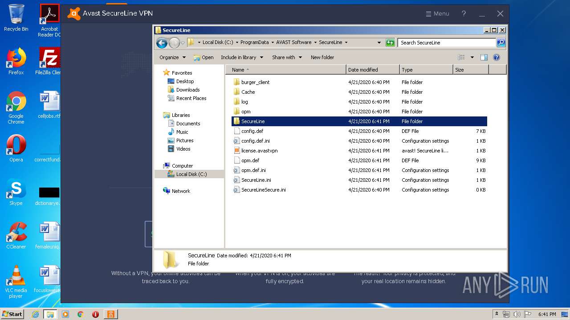This screenshot has height=320, width=570.
Task: Select the burger_client folder
Action: [x=255, y=82]
